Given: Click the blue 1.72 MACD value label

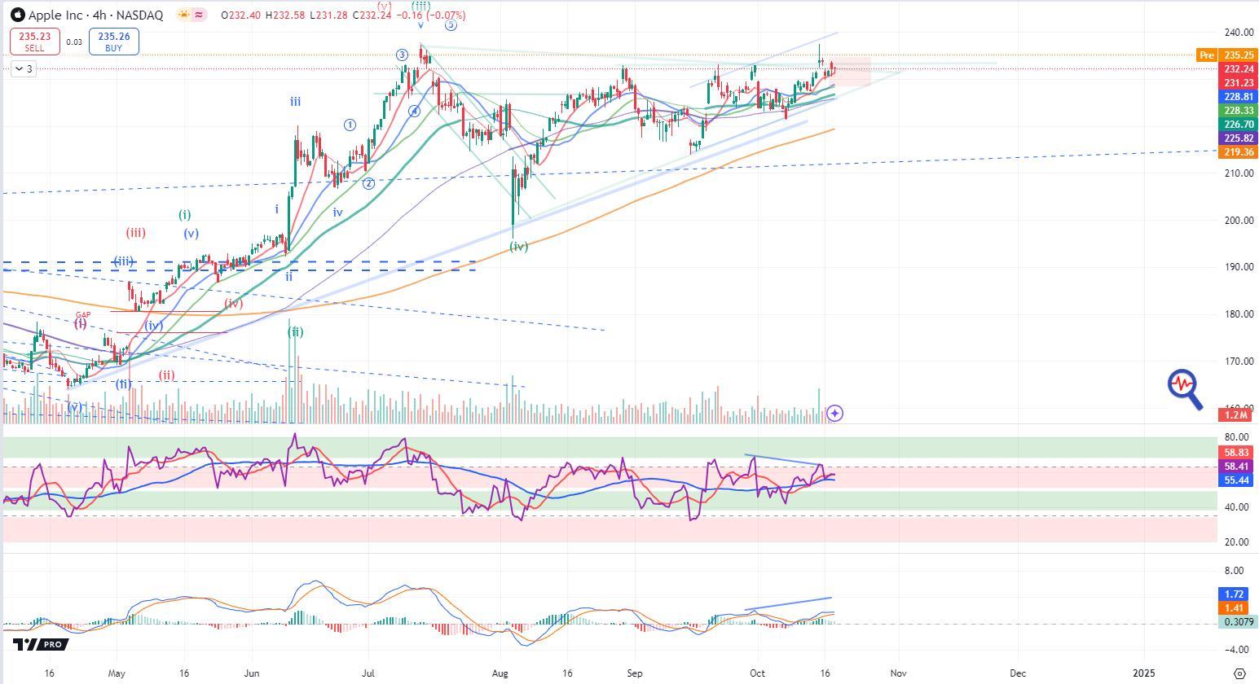Looking at the screenshot, I should click(x=1235, y=594).
